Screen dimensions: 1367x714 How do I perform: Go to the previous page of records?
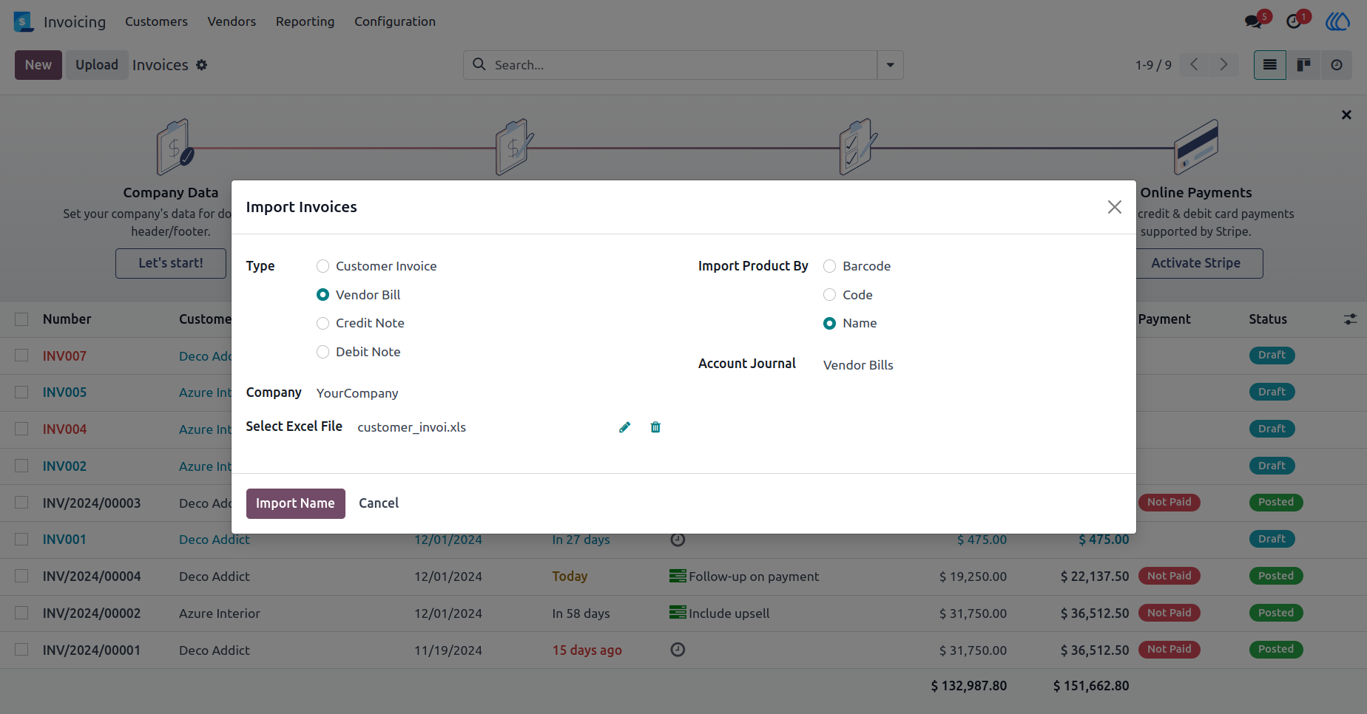point(1194,65)
